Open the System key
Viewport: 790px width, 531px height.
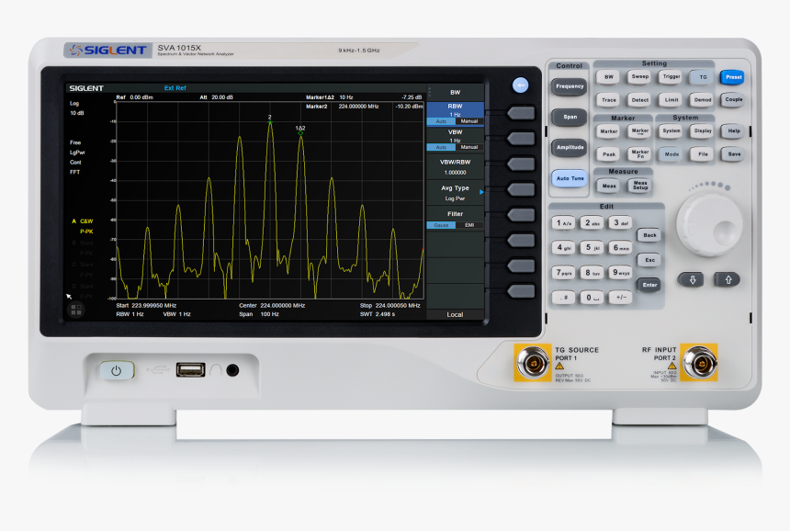671,131
